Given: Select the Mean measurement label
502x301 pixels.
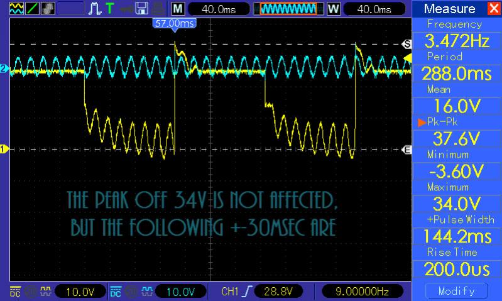Looking at the screenshot, I should (439, 89).
